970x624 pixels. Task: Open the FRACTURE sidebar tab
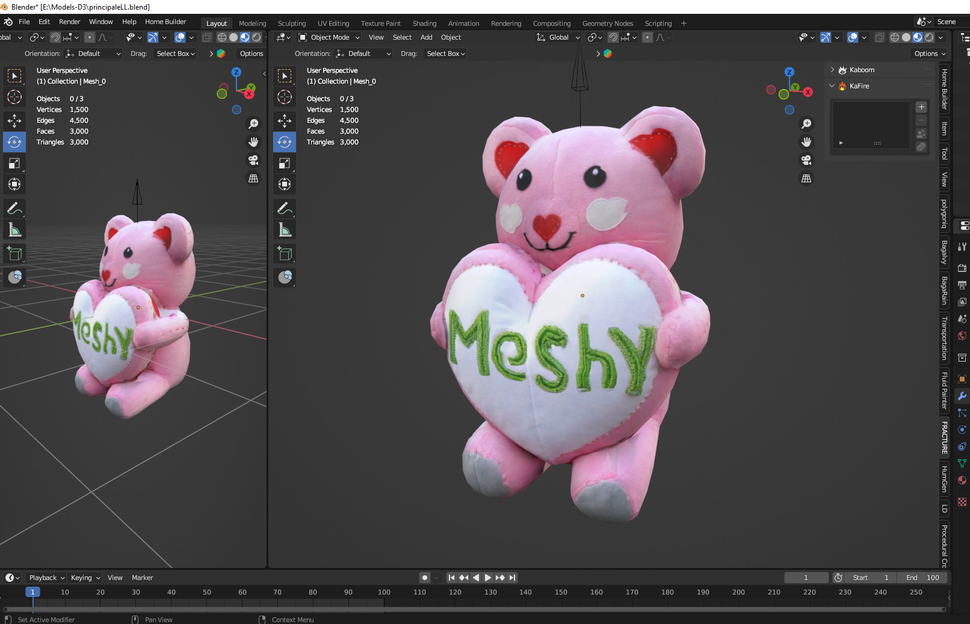tap(944, 437)
